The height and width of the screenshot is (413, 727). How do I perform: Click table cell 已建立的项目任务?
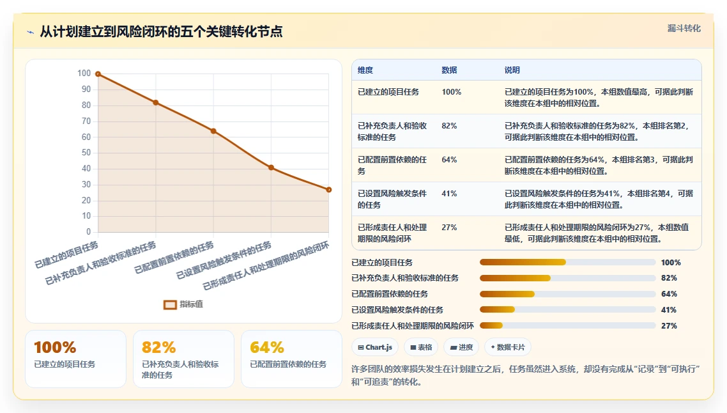click(388, 92)
